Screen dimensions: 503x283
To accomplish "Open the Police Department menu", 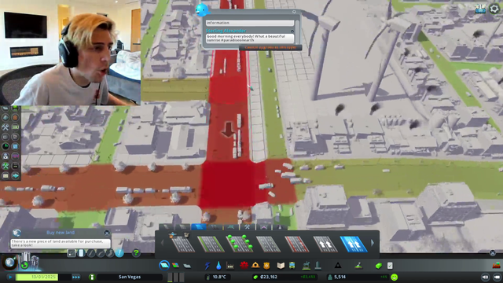I will click(266, 266).
